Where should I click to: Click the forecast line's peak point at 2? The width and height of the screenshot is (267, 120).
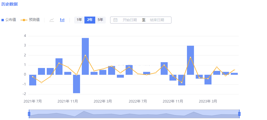85,55
